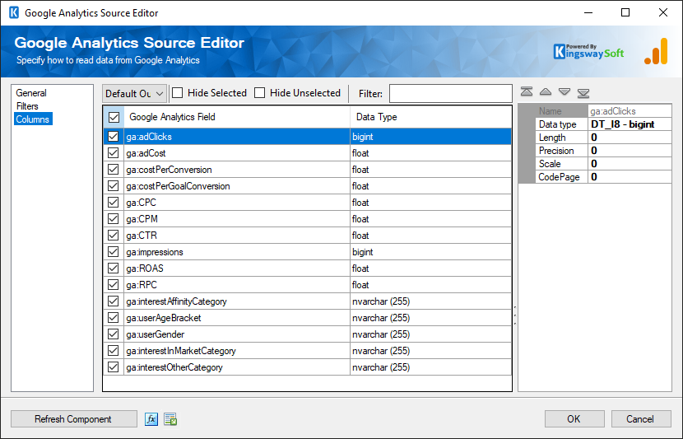The height and width of the screenshot is (439, 683).
Task: Click the KingswaySoft logo
Action: [x=588, y=51]
